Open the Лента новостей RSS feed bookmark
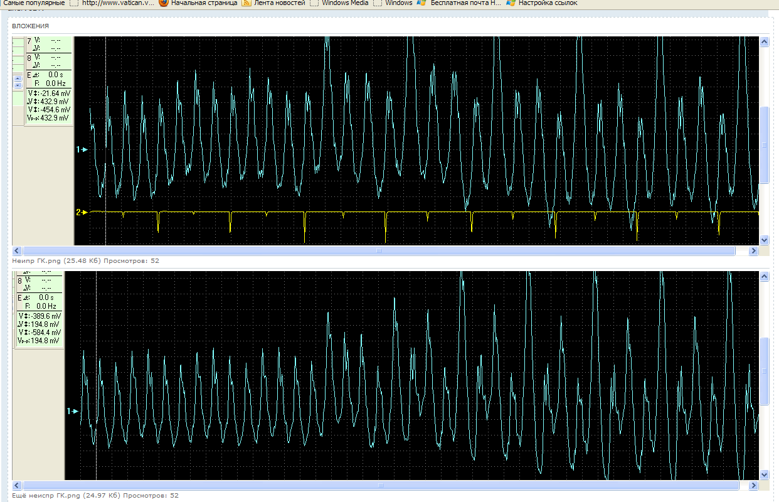Viewport: 779px width, 502px height. (273, 3)
